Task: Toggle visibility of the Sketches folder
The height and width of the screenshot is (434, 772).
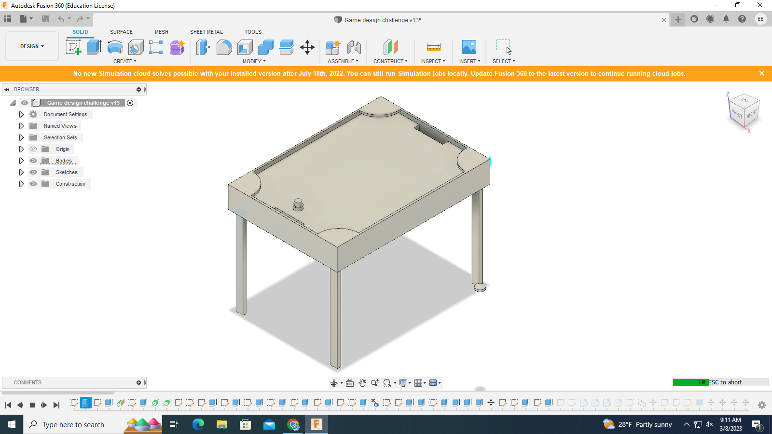Action: point(33,172)
